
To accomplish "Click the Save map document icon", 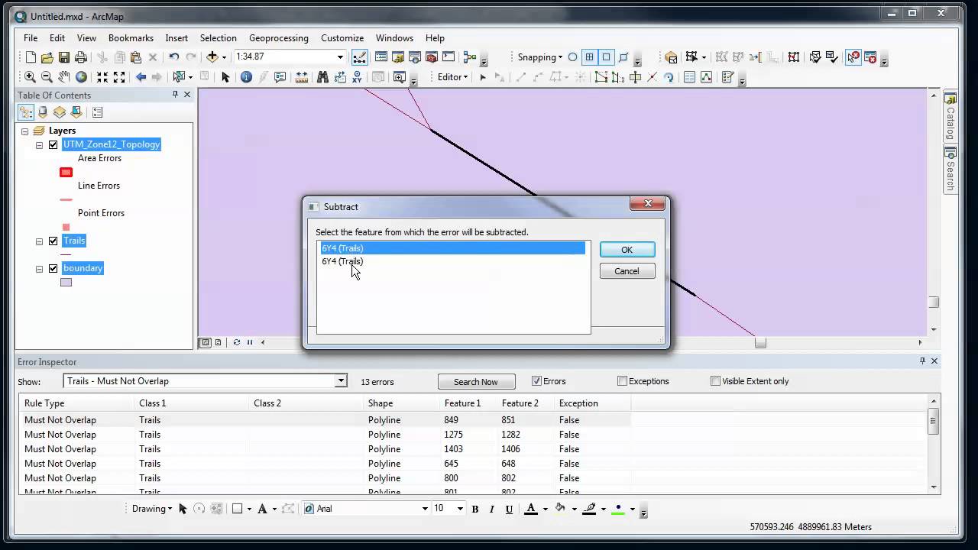I will 64,57.
